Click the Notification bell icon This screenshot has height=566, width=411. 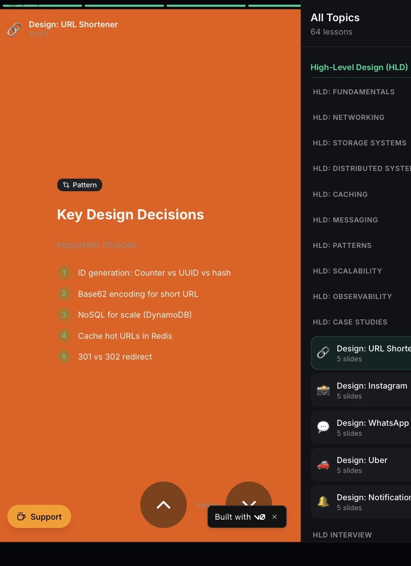[x=323, y=502]
